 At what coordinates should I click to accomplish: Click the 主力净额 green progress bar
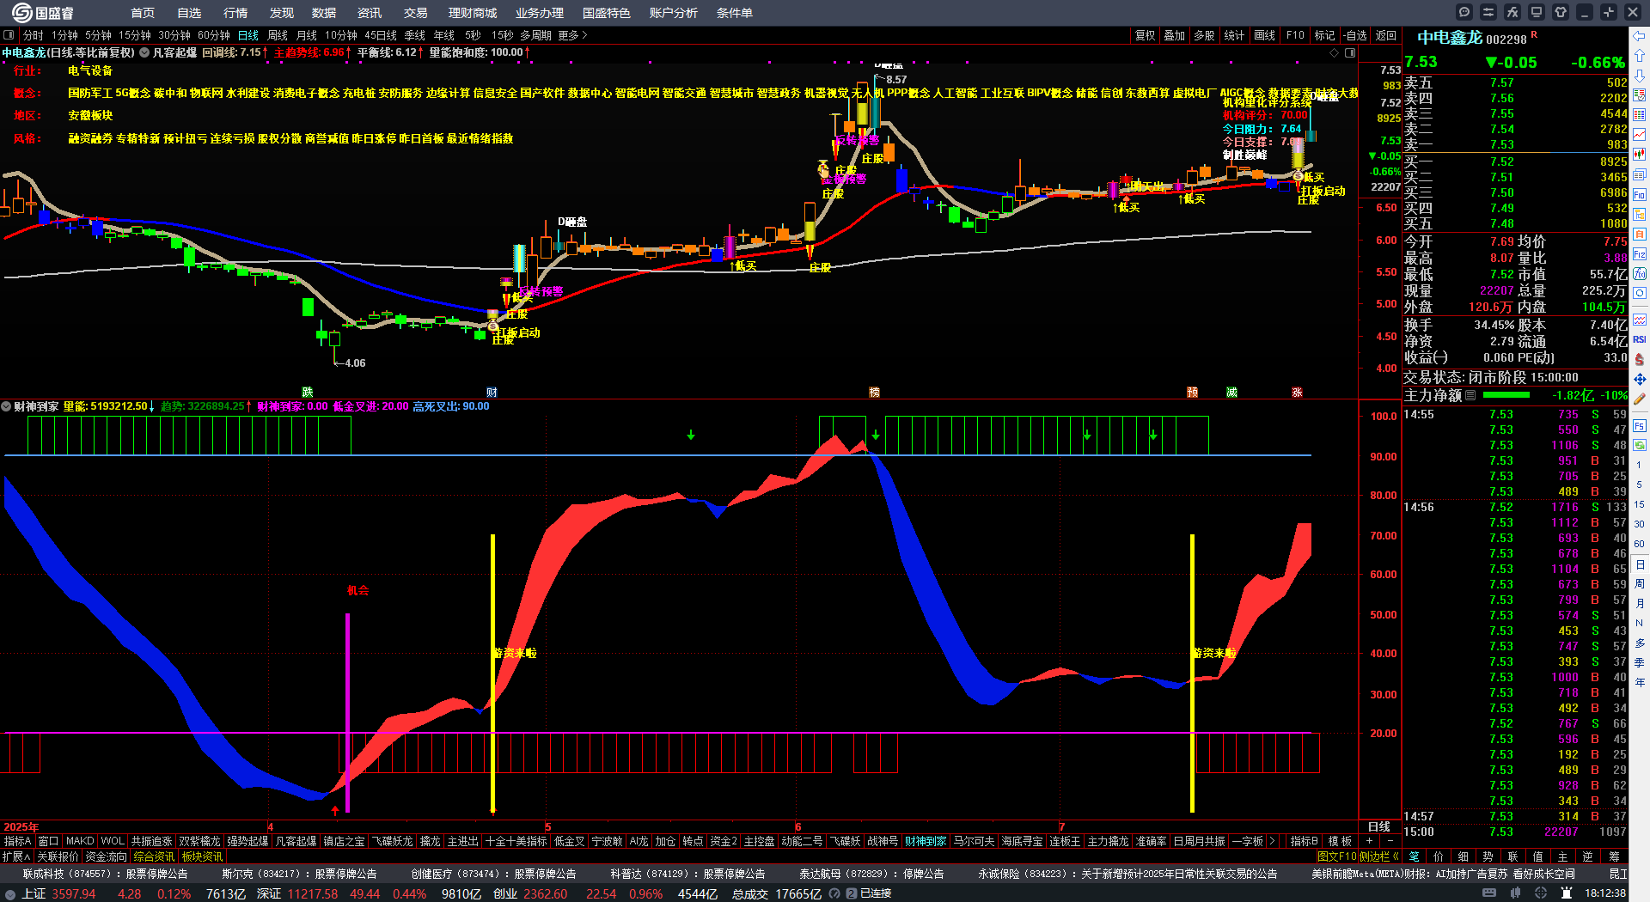(x=1506, y=395)
